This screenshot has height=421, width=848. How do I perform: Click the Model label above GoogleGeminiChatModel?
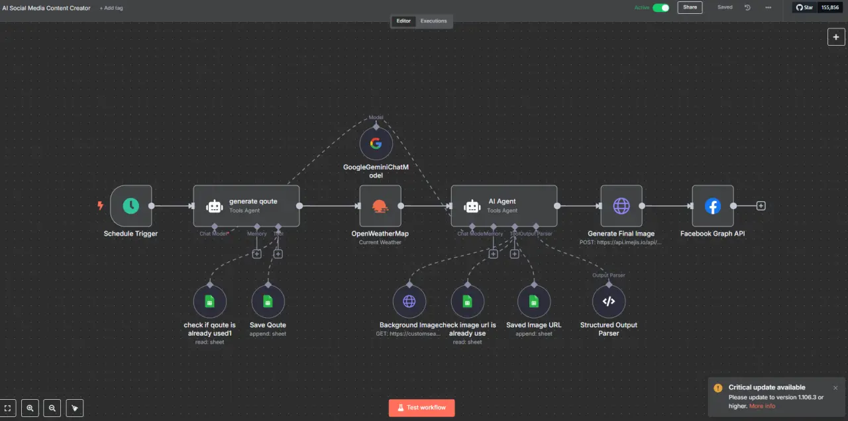pyautogui.click(x=376, y=117)
